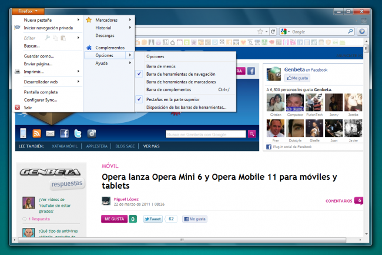The image size is (382, 255).
Task: Expand the Desarrollador web submenu arrow
Action: click(x=78, y=82)
